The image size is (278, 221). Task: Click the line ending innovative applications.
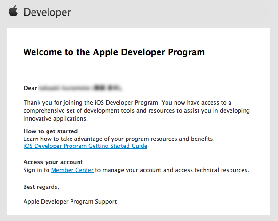pos(56,119)
